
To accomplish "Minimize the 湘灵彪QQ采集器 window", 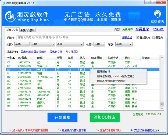I will coord(148,2).
